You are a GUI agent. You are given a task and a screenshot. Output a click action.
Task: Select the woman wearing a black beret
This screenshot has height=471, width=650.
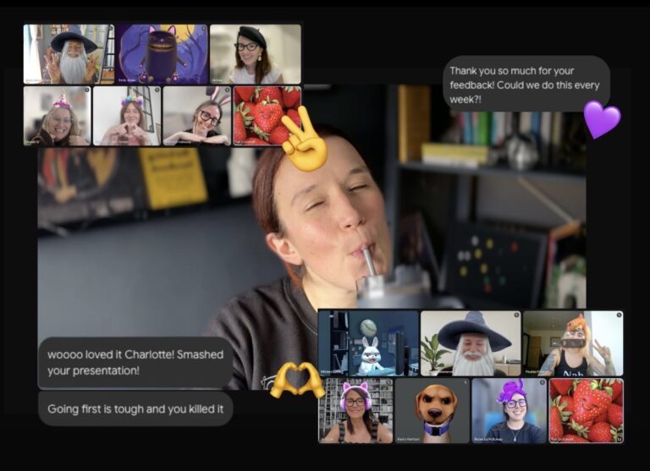[256, 54]
